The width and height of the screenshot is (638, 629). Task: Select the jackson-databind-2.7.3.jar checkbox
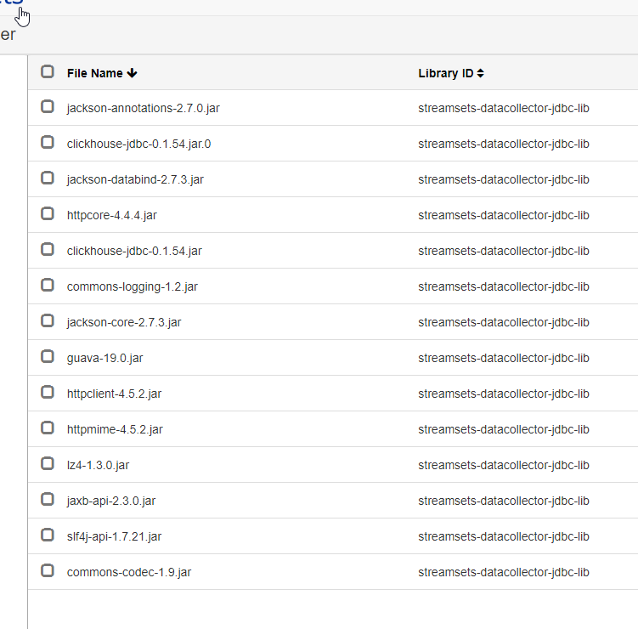(48, 178)
